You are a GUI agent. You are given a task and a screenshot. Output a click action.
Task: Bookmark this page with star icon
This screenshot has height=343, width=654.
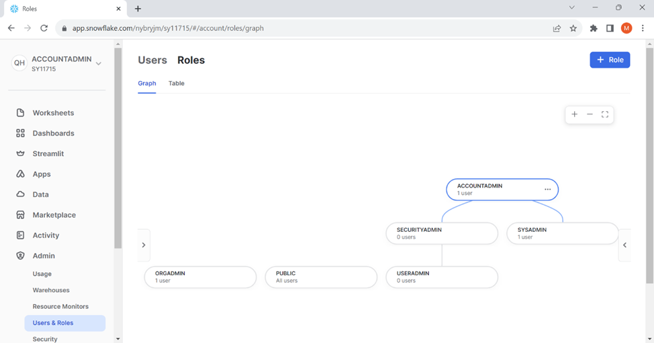[x=573, y=28]
